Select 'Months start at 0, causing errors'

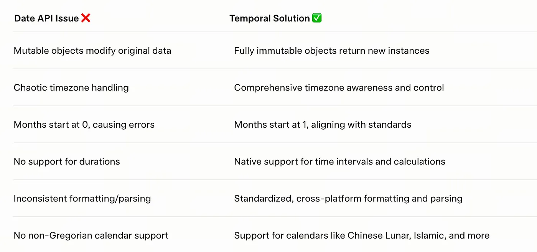click(84, 125)
